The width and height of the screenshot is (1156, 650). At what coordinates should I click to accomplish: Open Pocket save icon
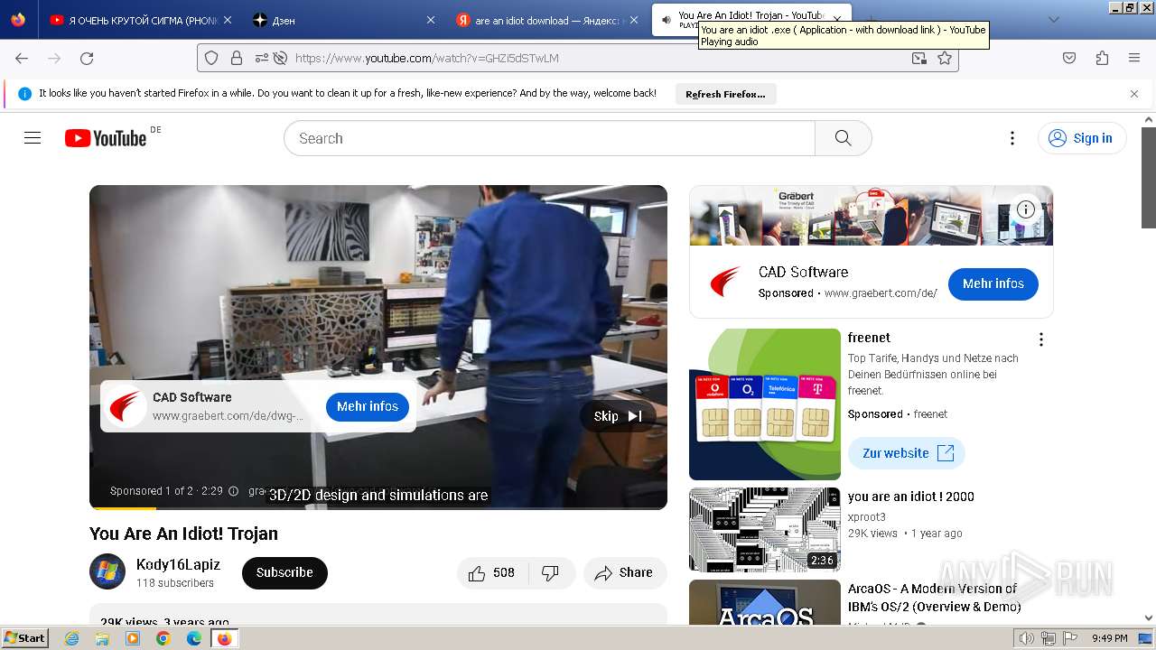(1069, 58)
